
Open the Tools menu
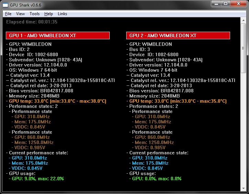pos(34,14)
